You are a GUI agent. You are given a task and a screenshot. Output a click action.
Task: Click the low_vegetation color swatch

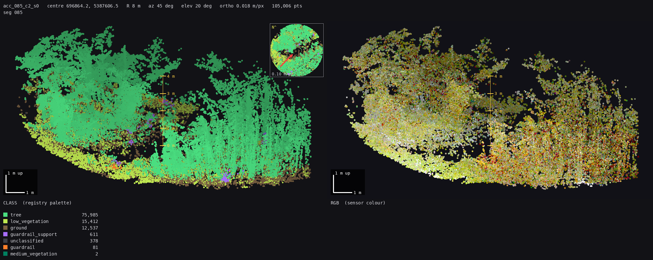pyautogui.click(x=5, y=221)
